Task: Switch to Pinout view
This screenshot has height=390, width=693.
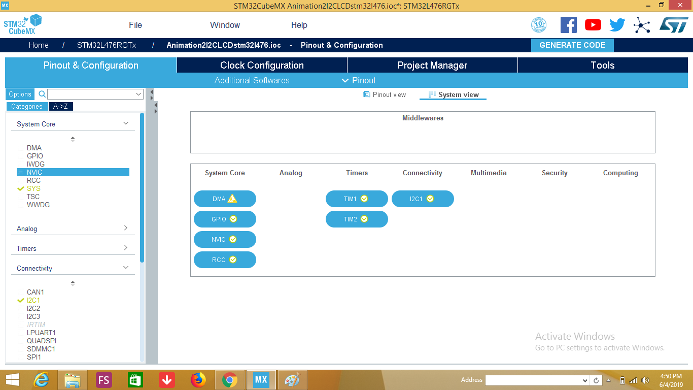Action: point(385,94)
